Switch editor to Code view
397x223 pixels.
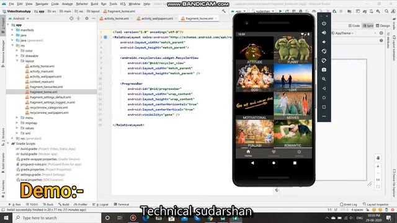[354, 25]
